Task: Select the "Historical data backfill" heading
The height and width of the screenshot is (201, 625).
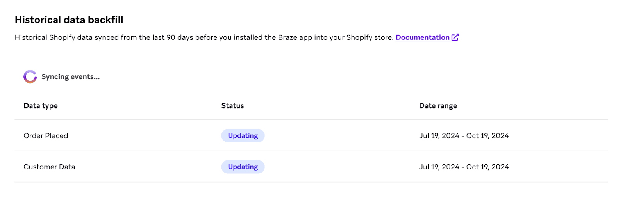Action: pyautogui.click(x=69, y=20)
